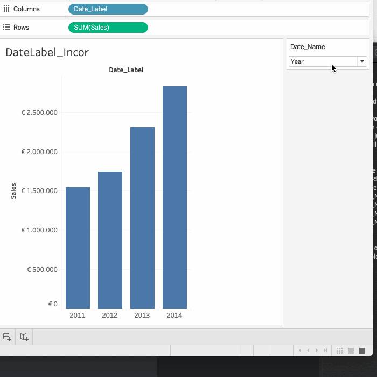The image size is (377, 377).
Task: Go to the last sheet arrow
Action: click(324, 351)
